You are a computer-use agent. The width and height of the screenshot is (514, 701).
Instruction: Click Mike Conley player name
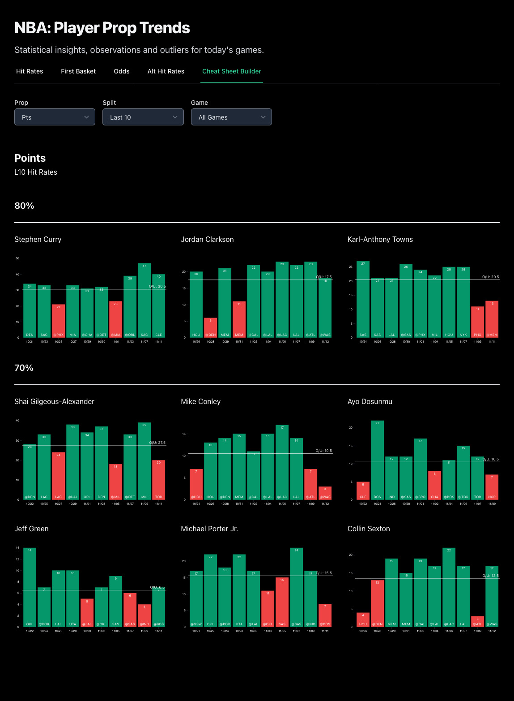click(200, 401)
